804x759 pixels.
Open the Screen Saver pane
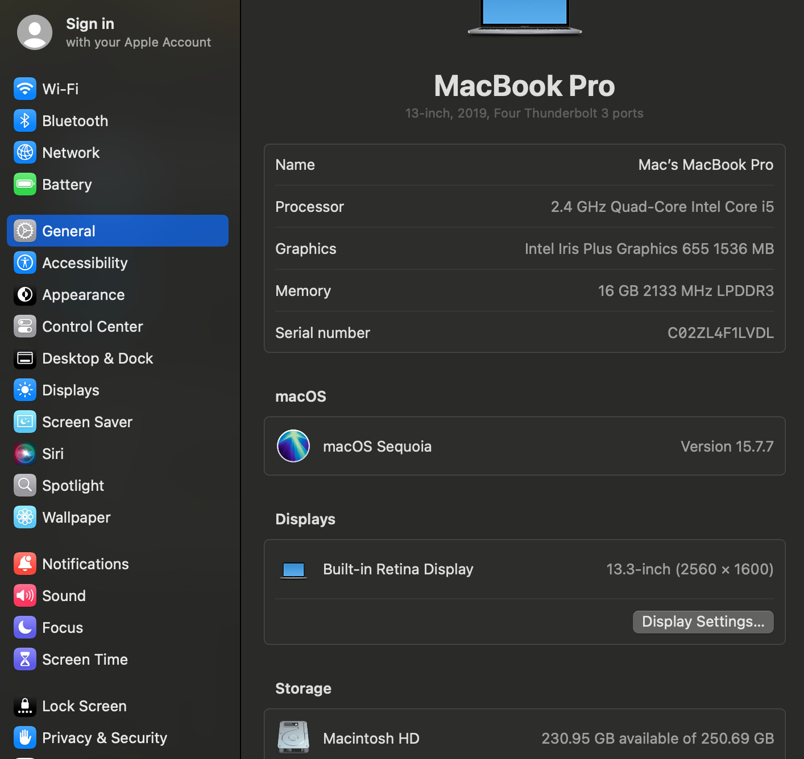[x=118, y=422]
